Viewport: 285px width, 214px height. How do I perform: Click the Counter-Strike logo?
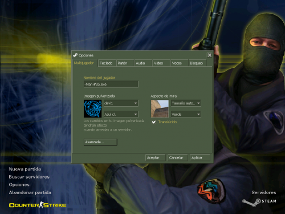pos(38,205)
